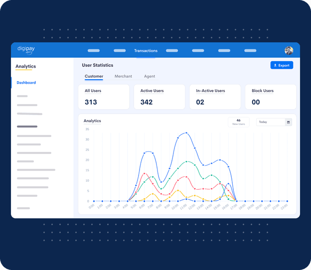Open the Transactions menu item
This screenshot has width=311, height=270.
[x=146, y=51]
